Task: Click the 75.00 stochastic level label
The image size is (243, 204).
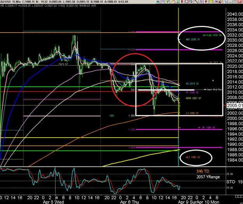Action: click(230, 188)
